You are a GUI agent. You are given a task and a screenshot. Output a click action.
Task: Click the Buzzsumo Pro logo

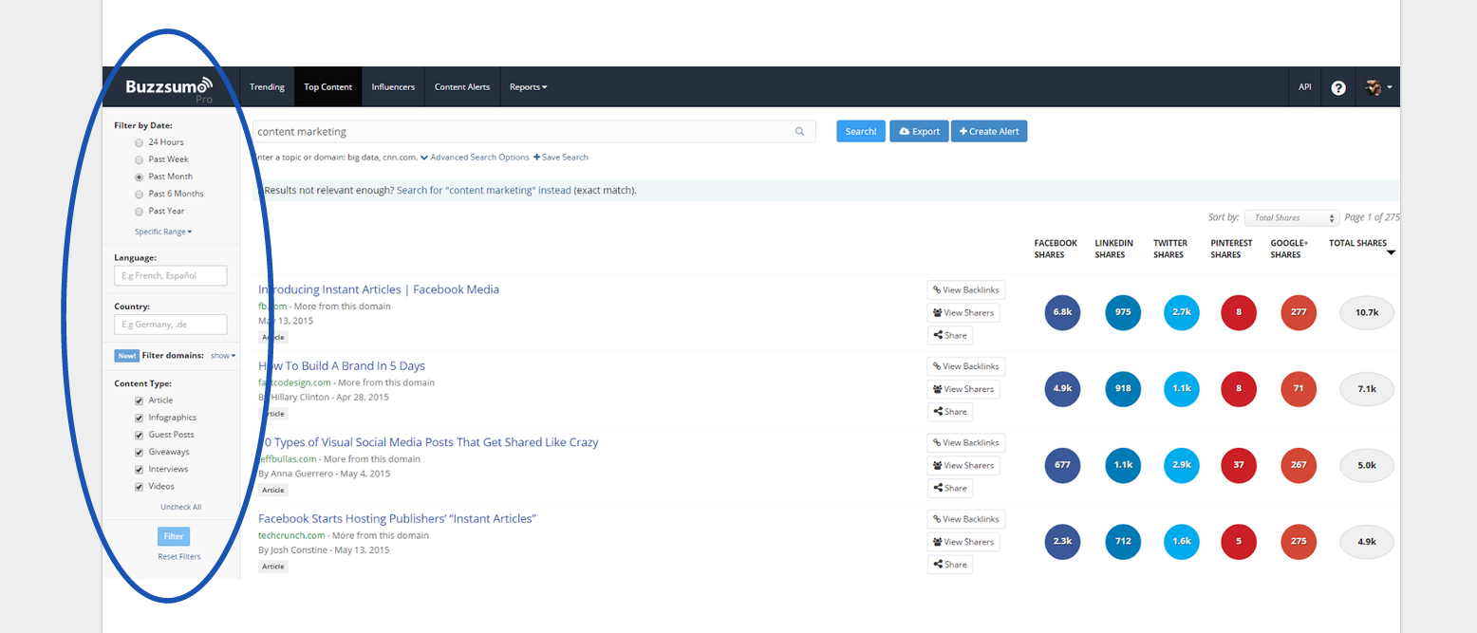pos(170,88)
